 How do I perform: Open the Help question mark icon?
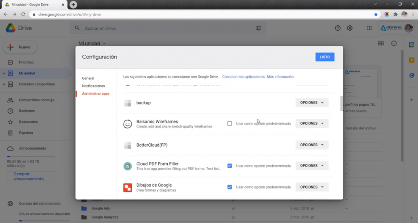tap(338, 28)
